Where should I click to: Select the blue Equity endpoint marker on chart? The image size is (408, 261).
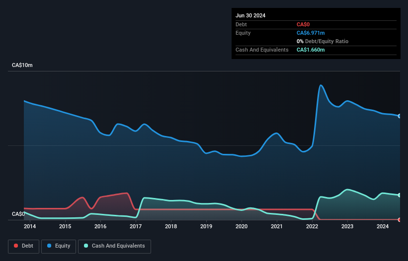[x=400, y=116]
